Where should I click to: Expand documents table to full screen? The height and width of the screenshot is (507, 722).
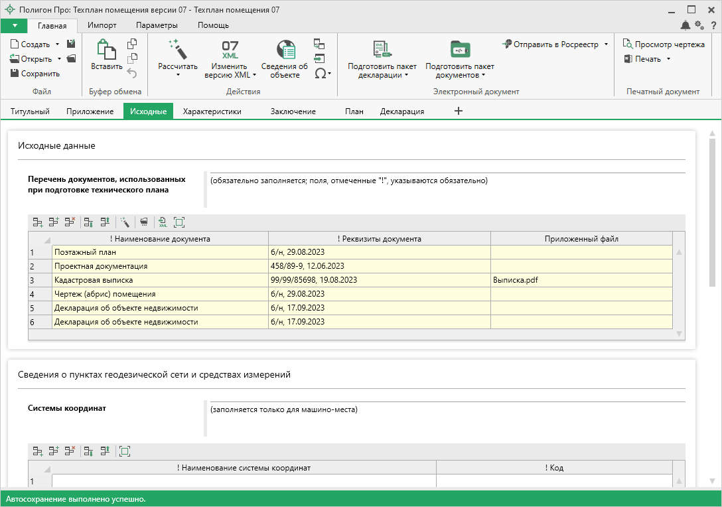pos(179,222)
